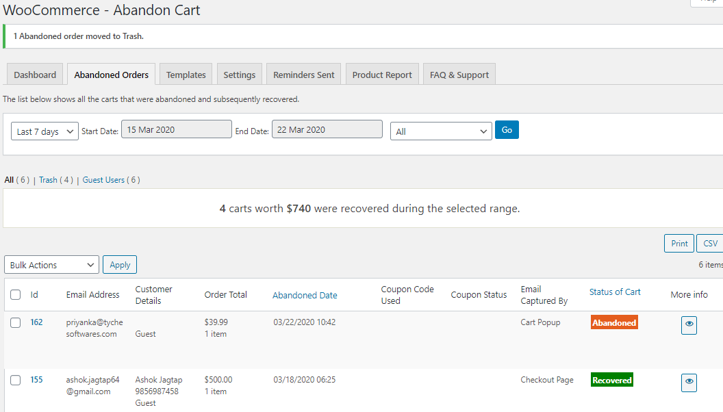Open the Reminders Sent tab
723x412 pixels.
coord(303,75)
